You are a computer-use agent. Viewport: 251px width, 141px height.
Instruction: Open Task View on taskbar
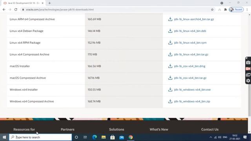click(85, 137)
